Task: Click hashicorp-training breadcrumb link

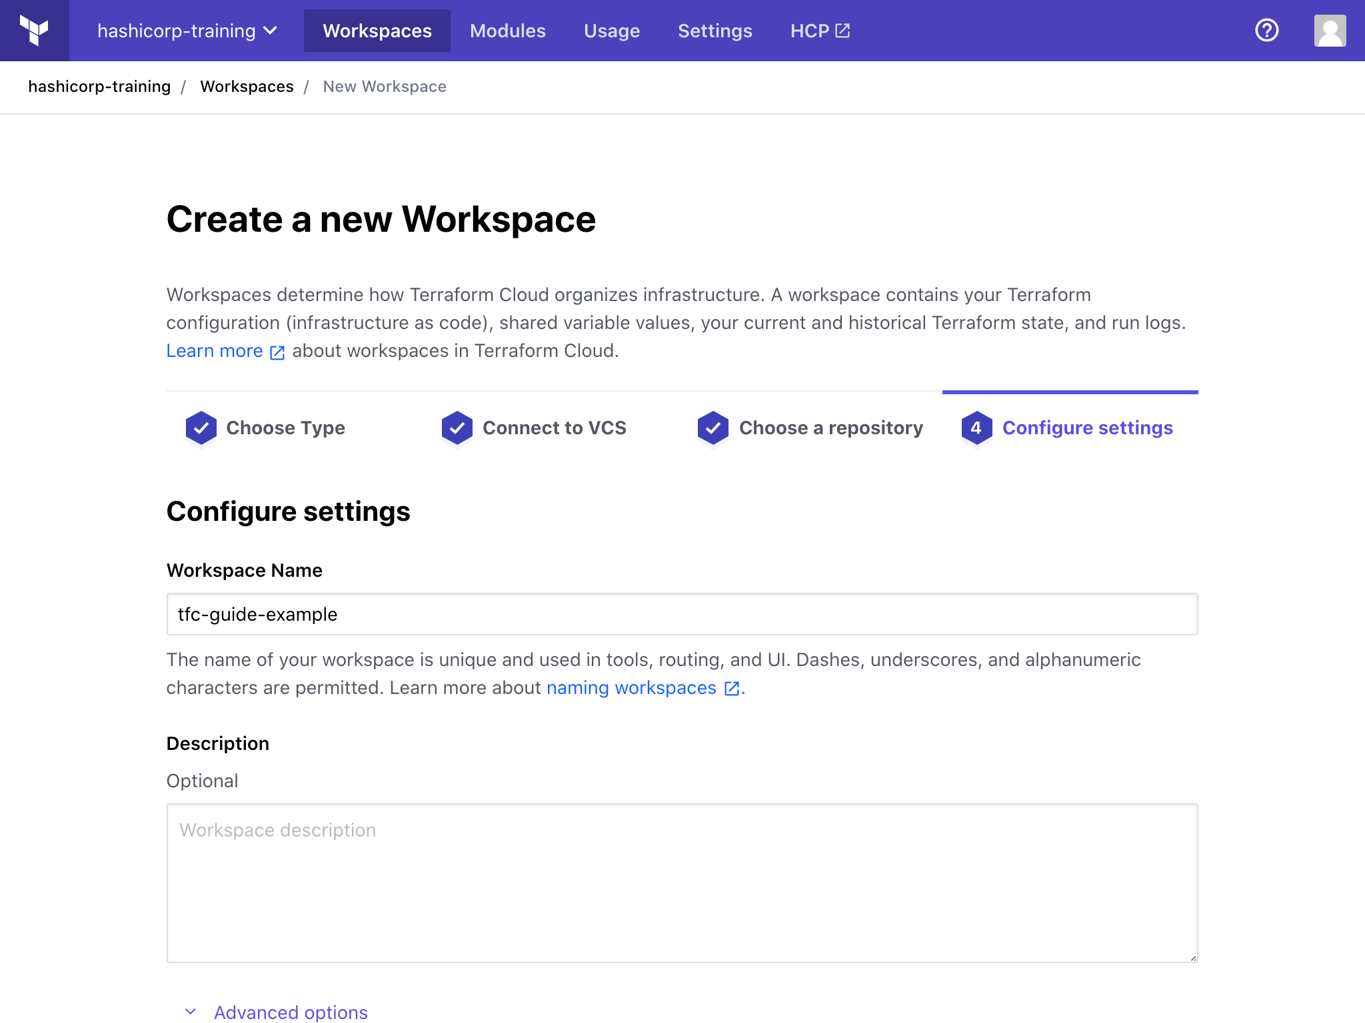Action: (x=99, y=87)
